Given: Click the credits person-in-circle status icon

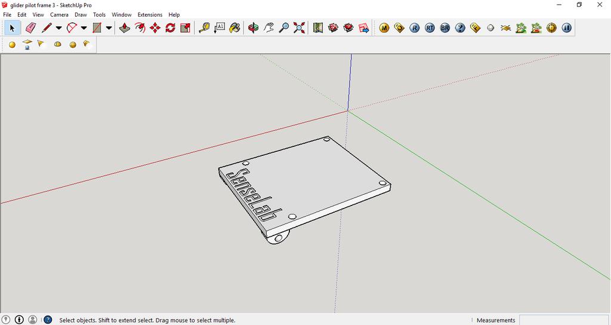Looking at the screenshot, I should [19, 320].
